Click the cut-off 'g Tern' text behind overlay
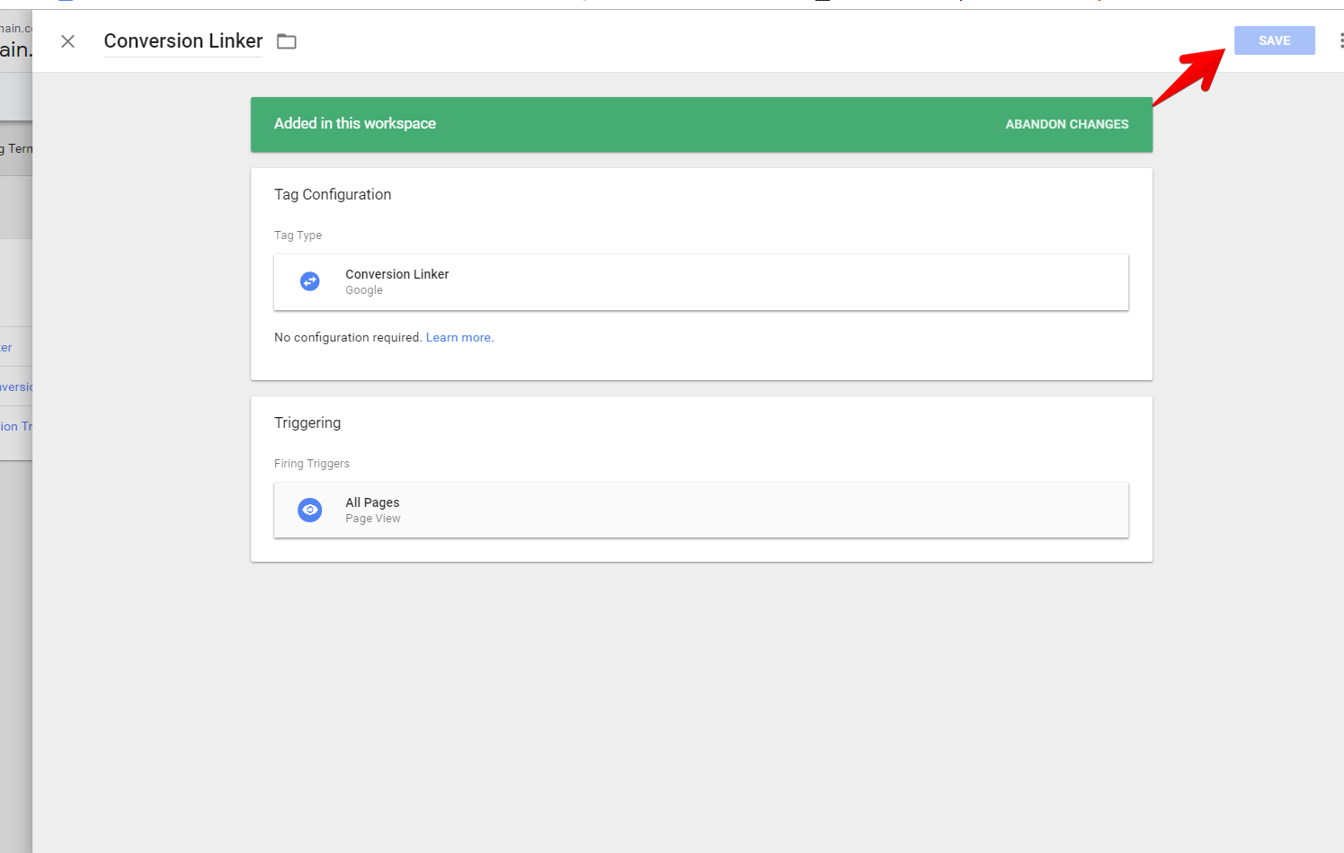 (x=16, y=149)
